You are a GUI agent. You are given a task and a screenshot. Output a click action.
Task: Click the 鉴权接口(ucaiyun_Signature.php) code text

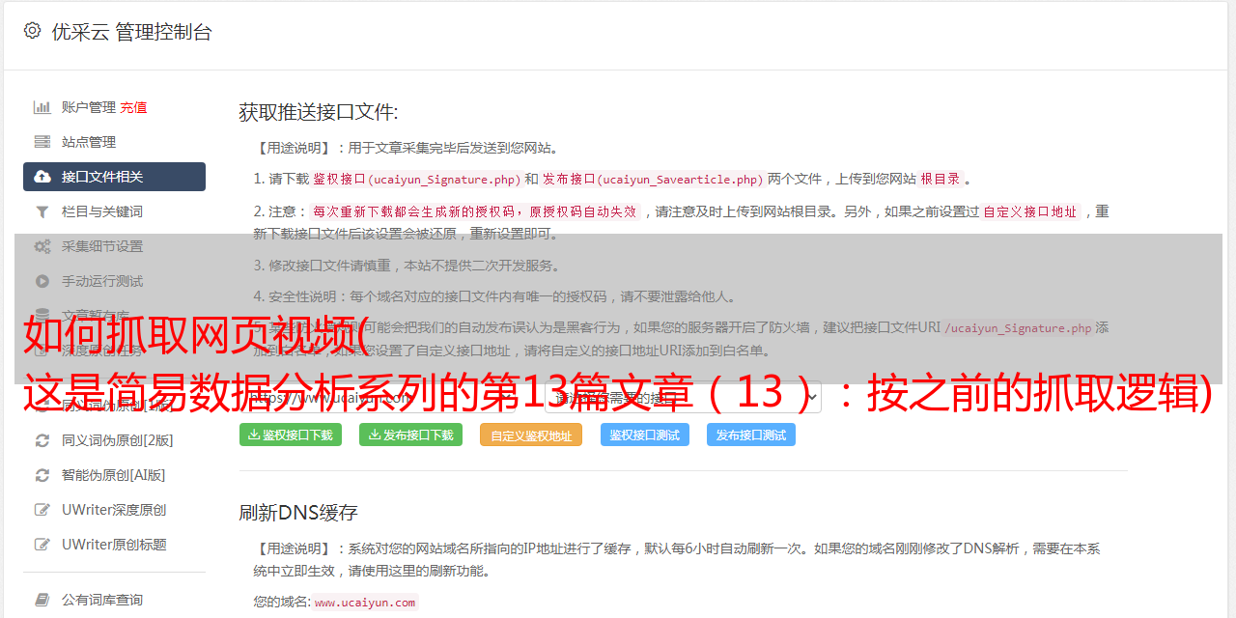tap(416, 179)
